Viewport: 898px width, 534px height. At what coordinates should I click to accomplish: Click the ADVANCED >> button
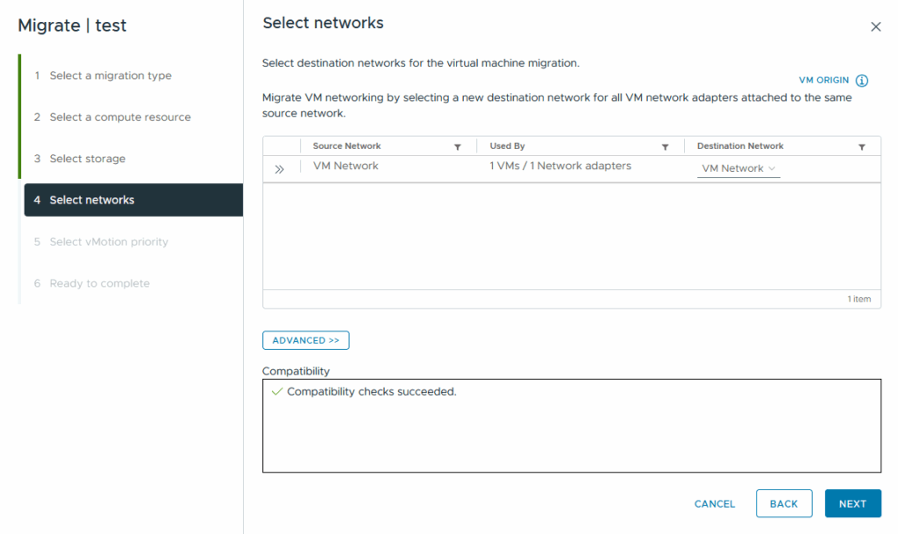[x=306, y=340]
